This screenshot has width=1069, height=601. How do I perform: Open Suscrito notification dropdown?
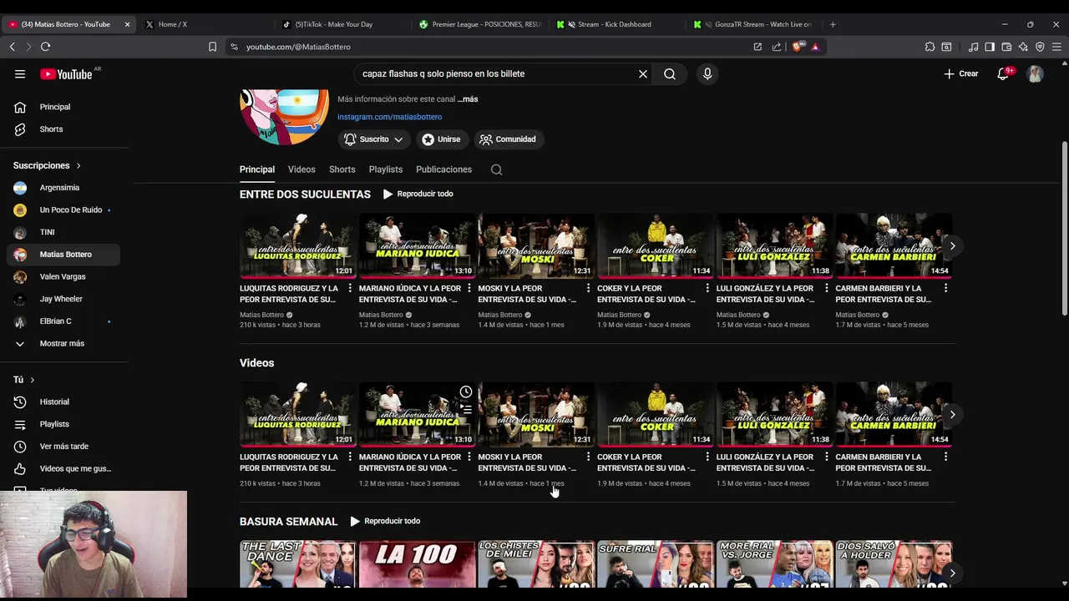pyautogui.click(x=373, y=139)
